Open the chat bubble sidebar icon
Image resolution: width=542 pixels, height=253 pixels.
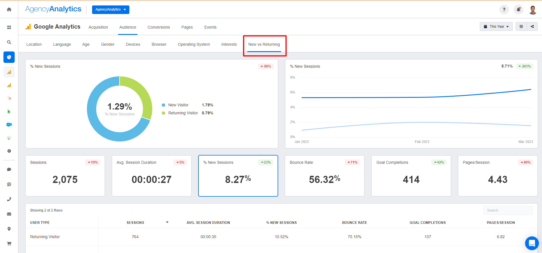(x=9, y=170)
